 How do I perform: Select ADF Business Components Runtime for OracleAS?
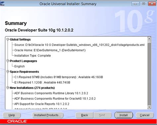point(55,99)
